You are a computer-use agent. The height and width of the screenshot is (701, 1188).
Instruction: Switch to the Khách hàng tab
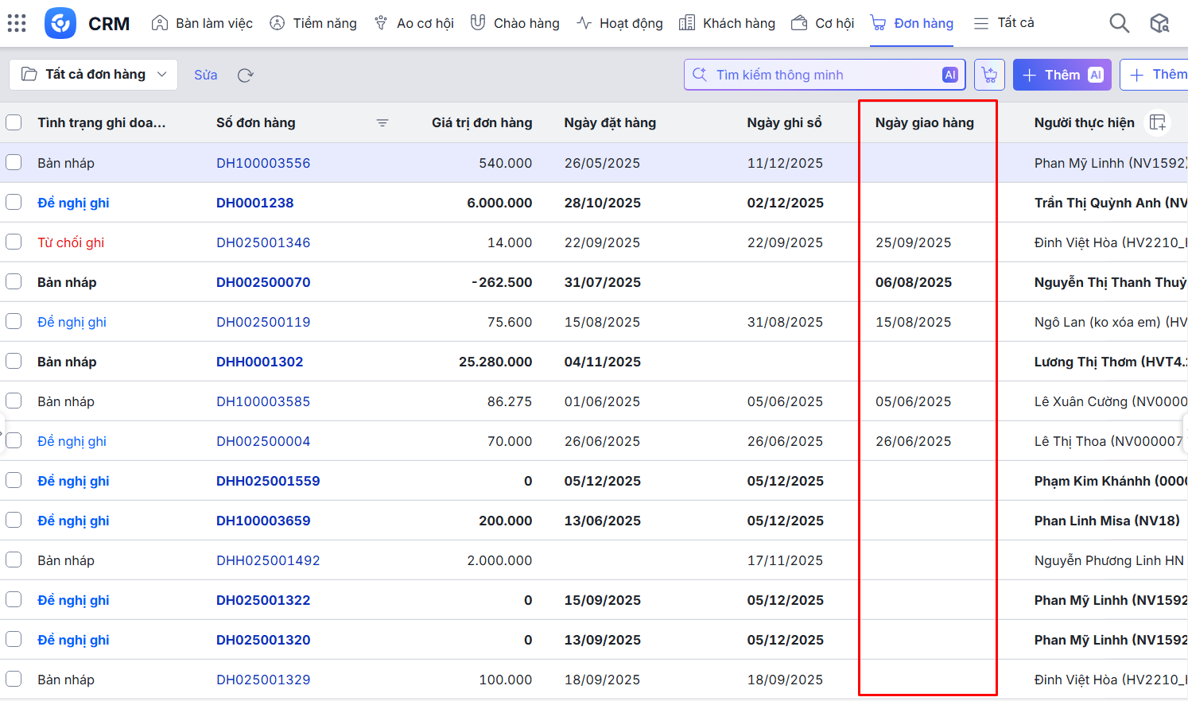pyautogui.click(x=728, y=23)
